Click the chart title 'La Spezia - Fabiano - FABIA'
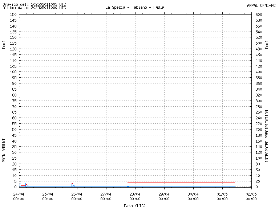 pos(135,8)
